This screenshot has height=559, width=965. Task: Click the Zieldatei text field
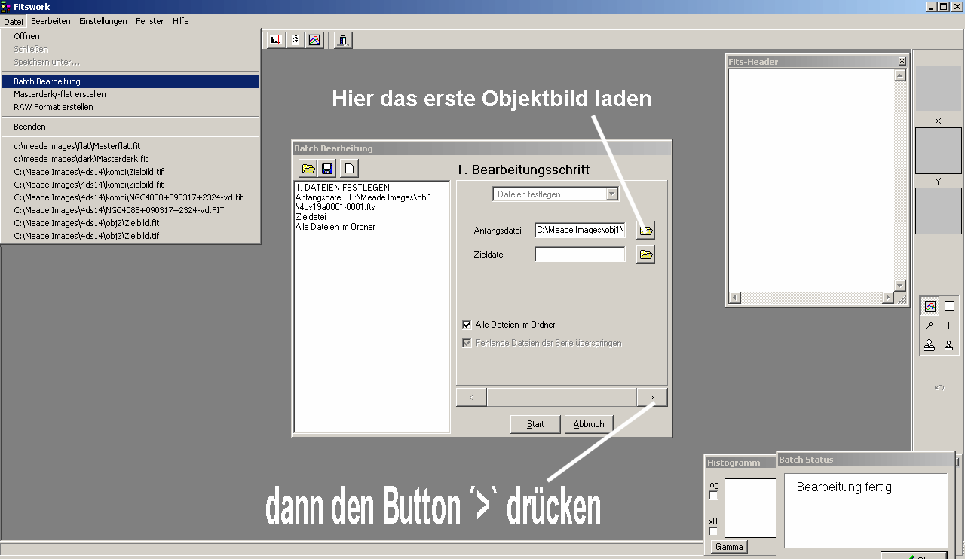[580, 255]
